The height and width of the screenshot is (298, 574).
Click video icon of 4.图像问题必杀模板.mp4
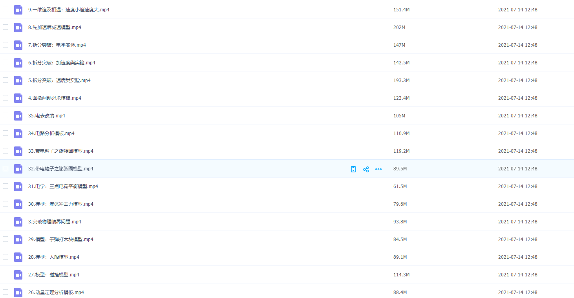pyautogui.click(x=18, y=98)
